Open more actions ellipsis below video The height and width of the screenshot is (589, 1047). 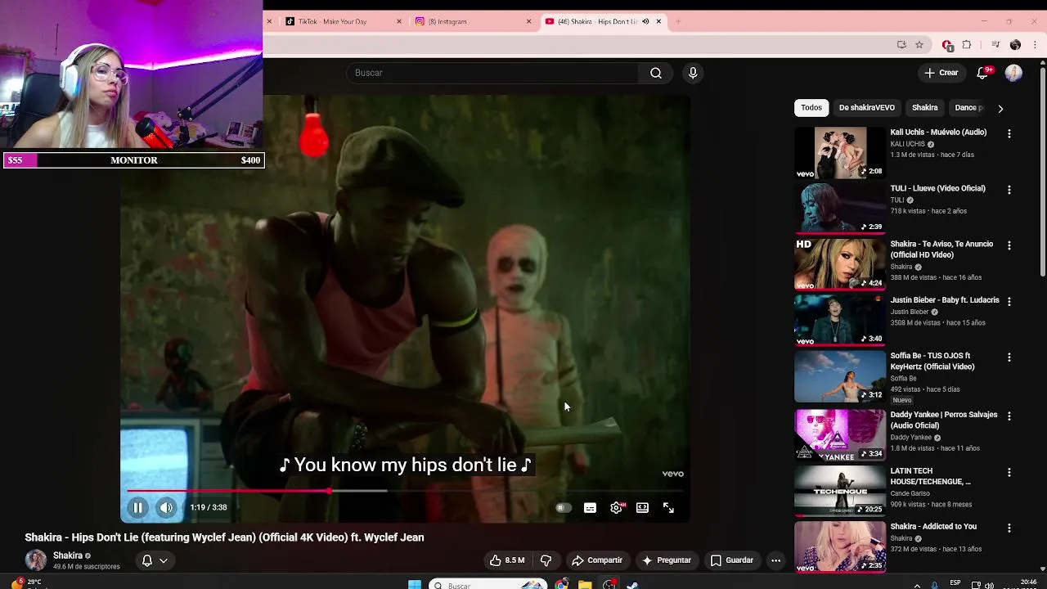point(775,560)
